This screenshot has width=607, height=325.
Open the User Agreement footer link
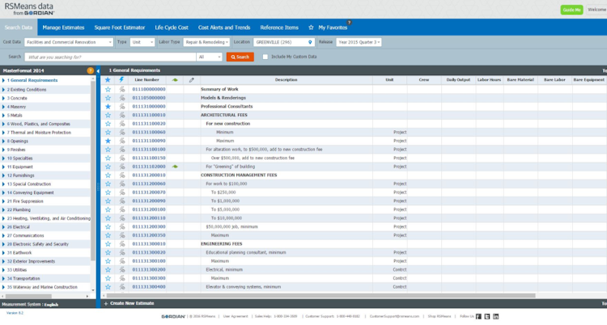coord(236,316)
